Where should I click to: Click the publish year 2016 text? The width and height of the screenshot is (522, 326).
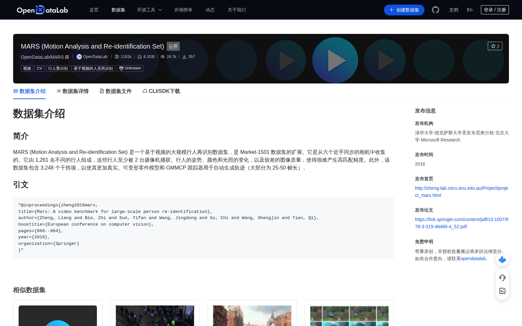[x=420, y=164]
